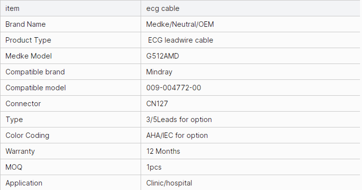Select the 'G512AMD' model number

pyautogui.click(x=163, y=56)
